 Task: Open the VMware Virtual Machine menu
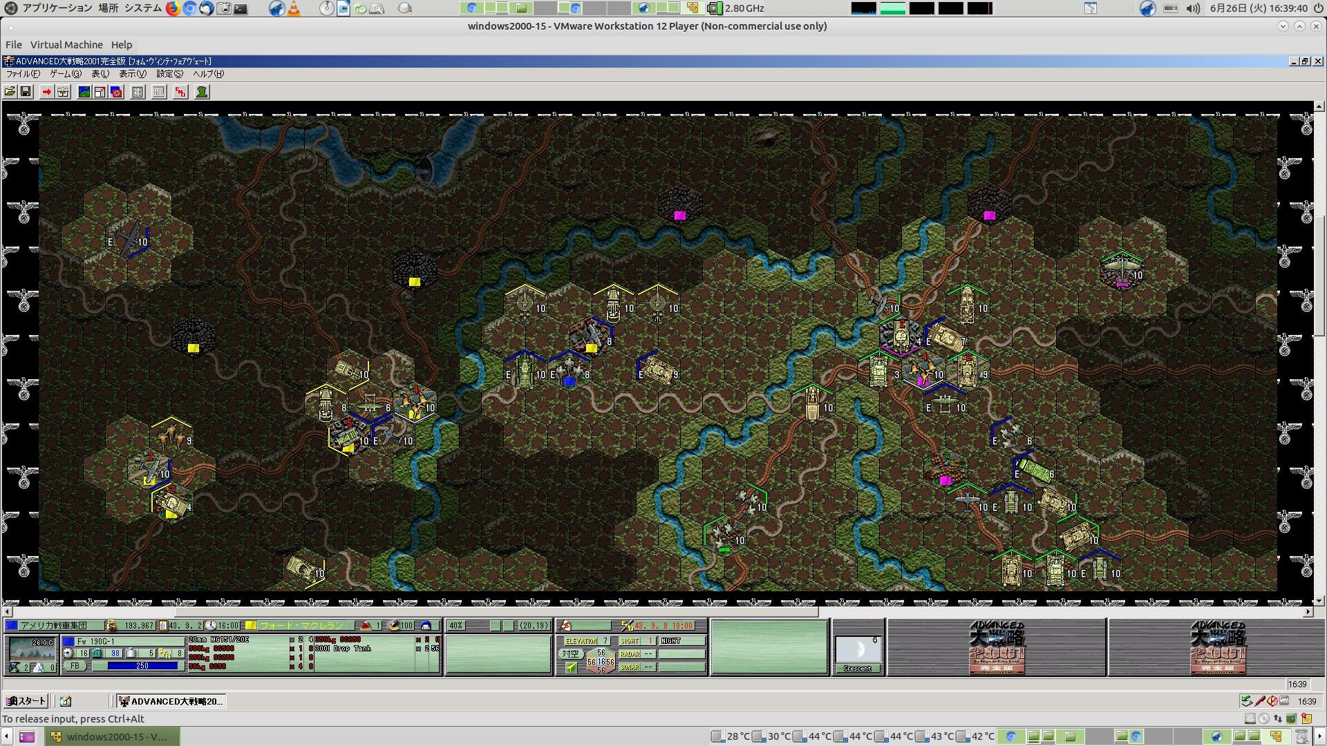pyautogui.click(x=66, y=45)
